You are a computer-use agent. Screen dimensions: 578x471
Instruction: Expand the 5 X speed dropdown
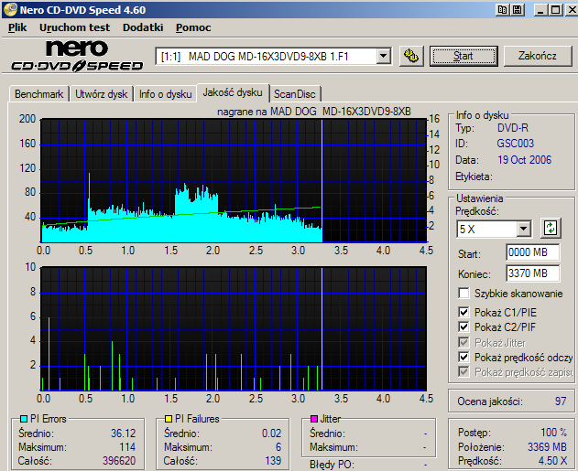[x=523, y=229]
